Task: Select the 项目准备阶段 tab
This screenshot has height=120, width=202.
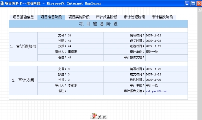Action: tap(51, 17)
